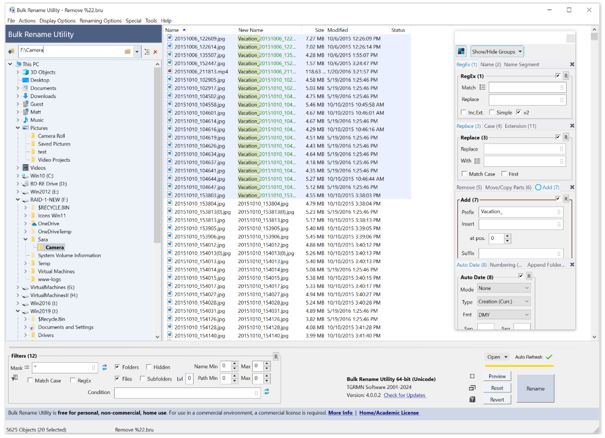Image resolution: width=605 pixels, height=438 pixels.
Task: Click the red X icon next to path box
Action: click(156, 52)
